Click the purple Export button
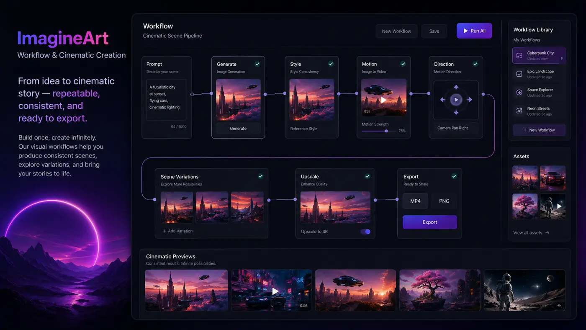Image resolution: width=586 pixels, height=330 pixels. (430, 222)
